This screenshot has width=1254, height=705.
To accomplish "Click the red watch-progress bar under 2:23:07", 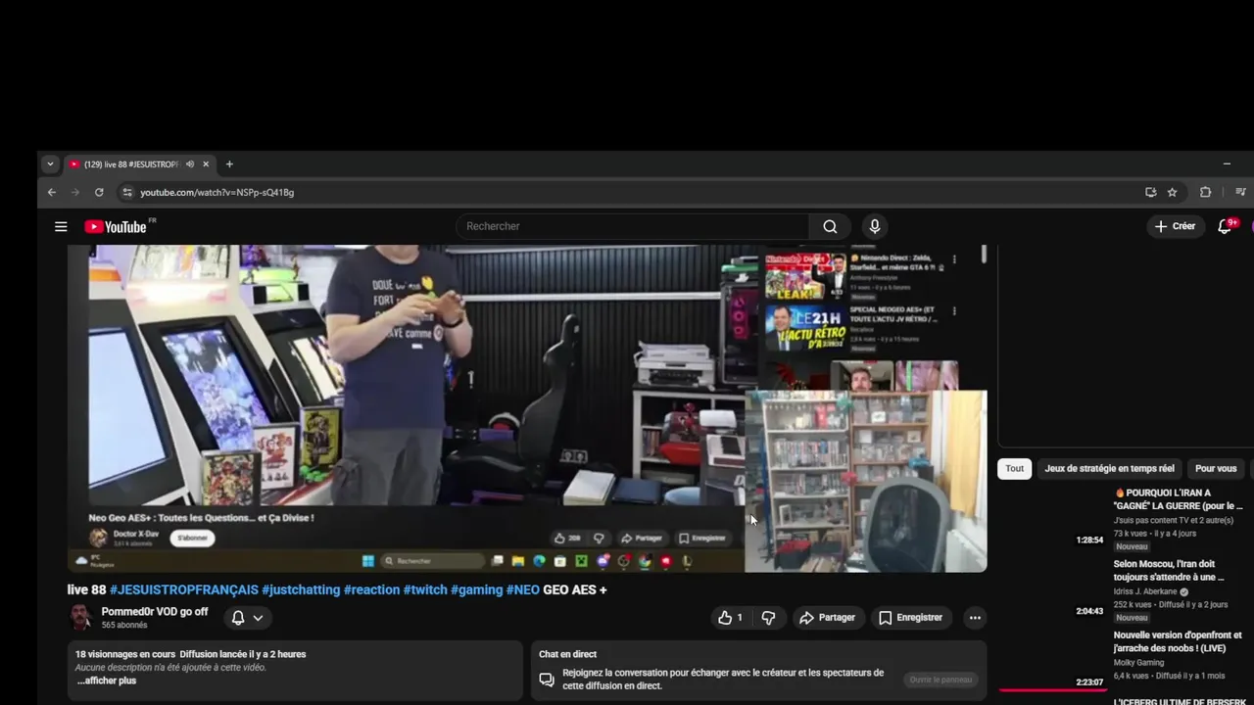I will (1052, 689).
